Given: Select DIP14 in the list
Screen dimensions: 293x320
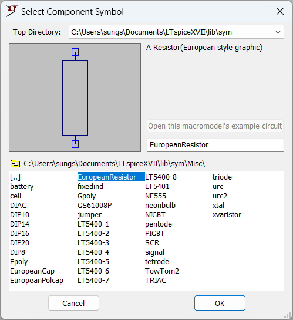Looking at the screenshot, I should pos(20,224).
